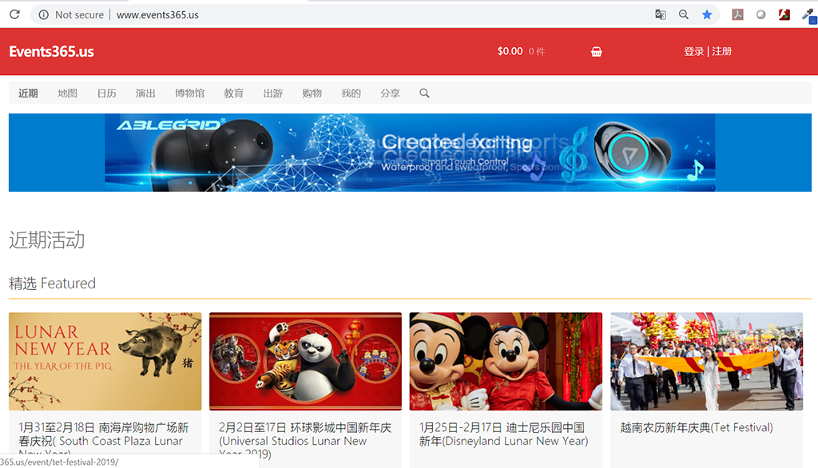This screenshot has height=468, width=818.
Task: Click the ABLEGRID earbuds banner ad
Action: point(410,153)
